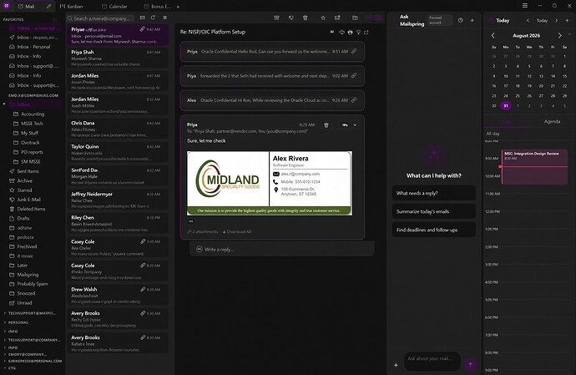This screenshot has width=576, height=375.
Task: Expand collapsed Priya message from 8:51 AM
Action: [x=272, y=52]
